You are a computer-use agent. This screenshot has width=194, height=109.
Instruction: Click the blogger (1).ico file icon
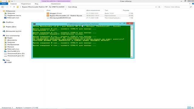point(48,13)
